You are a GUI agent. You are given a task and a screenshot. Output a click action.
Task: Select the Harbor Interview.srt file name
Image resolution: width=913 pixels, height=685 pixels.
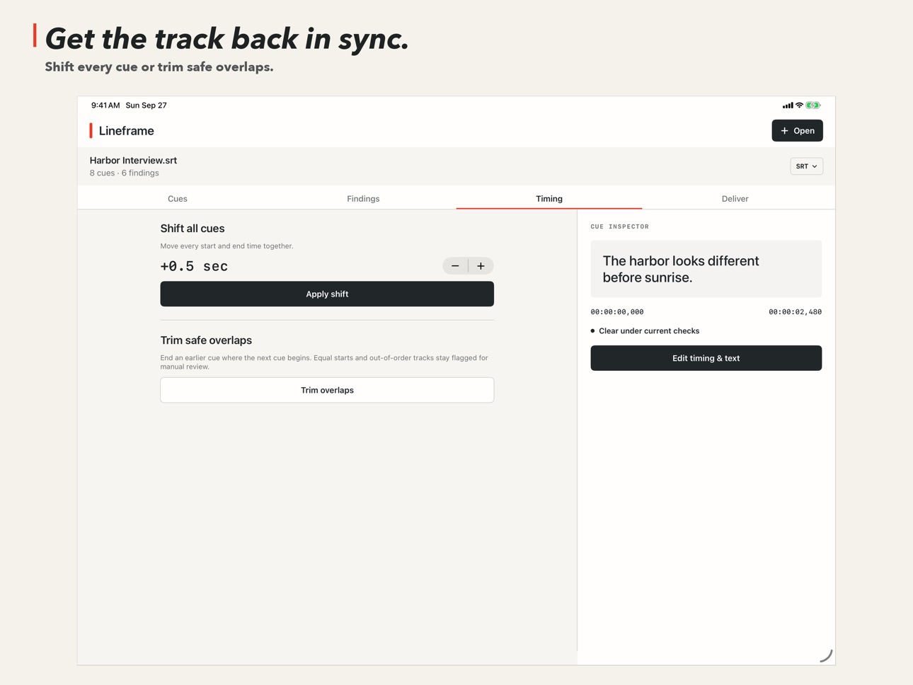pos(133,161)
